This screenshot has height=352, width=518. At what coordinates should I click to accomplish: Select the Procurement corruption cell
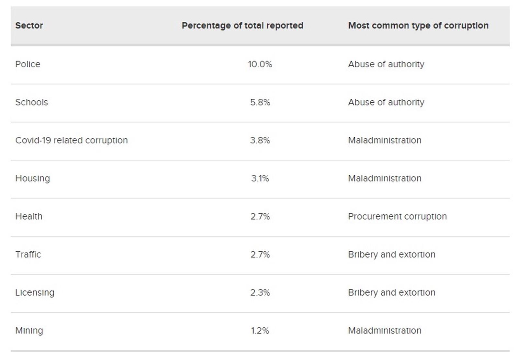397,216
